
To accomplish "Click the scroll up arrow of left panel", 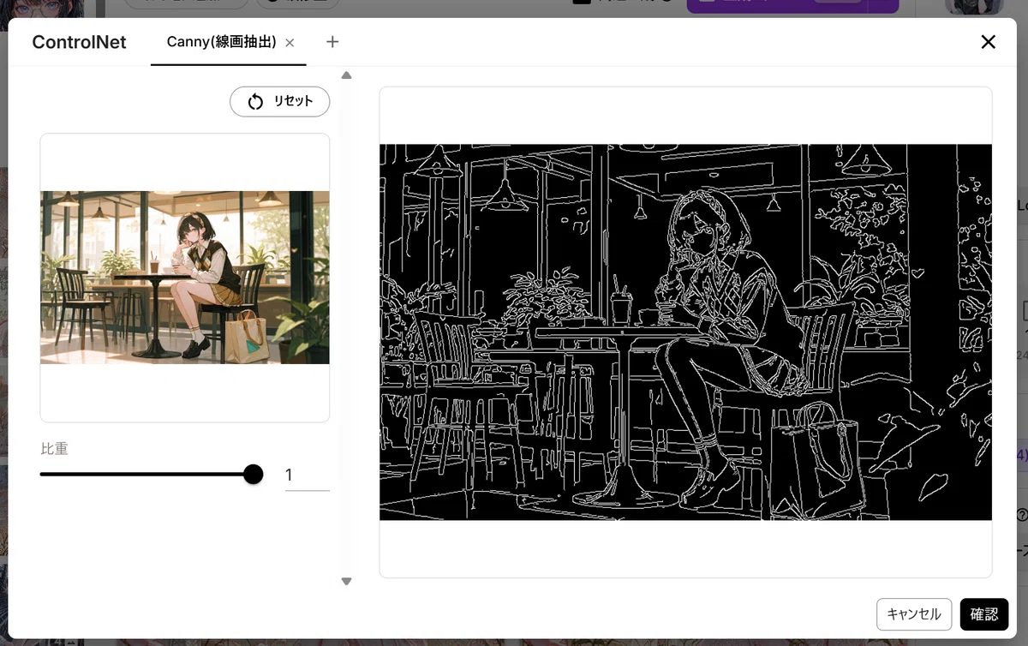I will tap(346, 75).
